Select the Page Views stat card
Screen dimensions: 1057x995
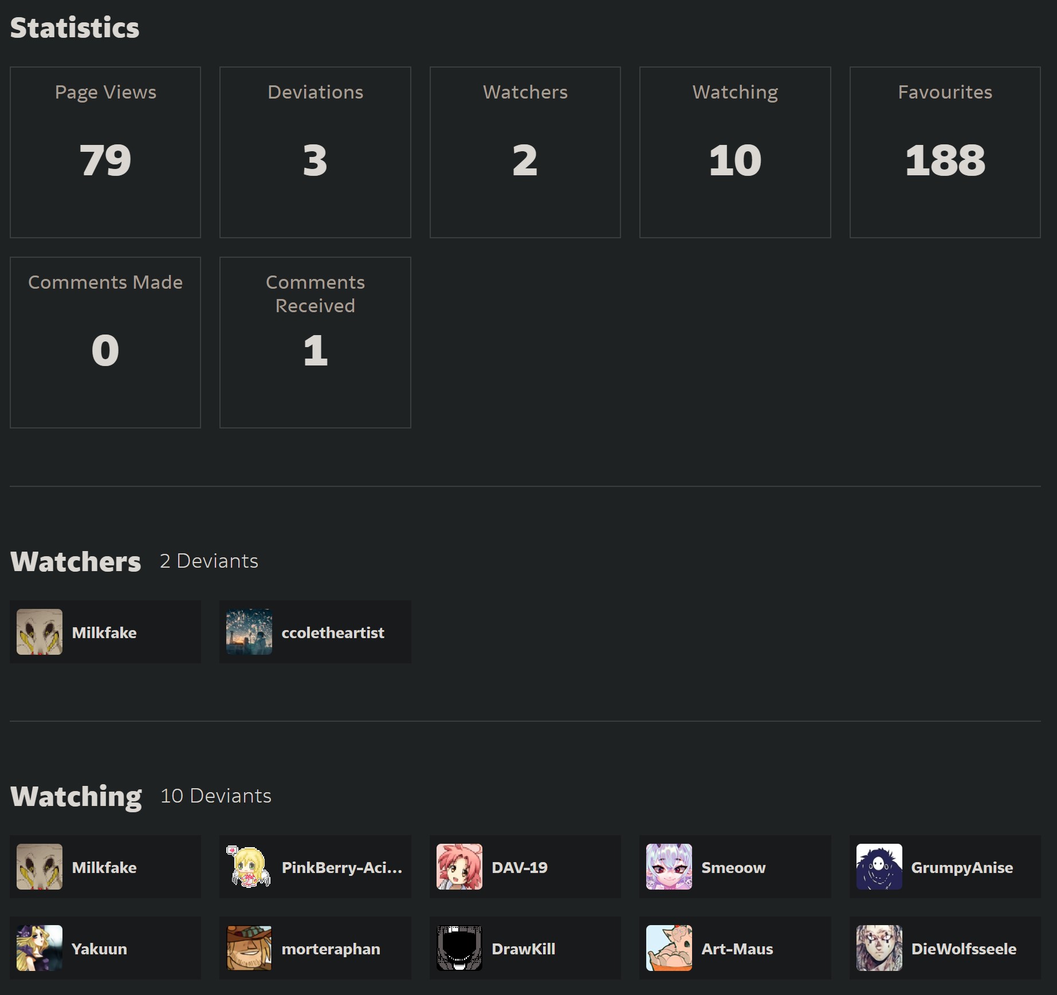click(x=105, y=152)
